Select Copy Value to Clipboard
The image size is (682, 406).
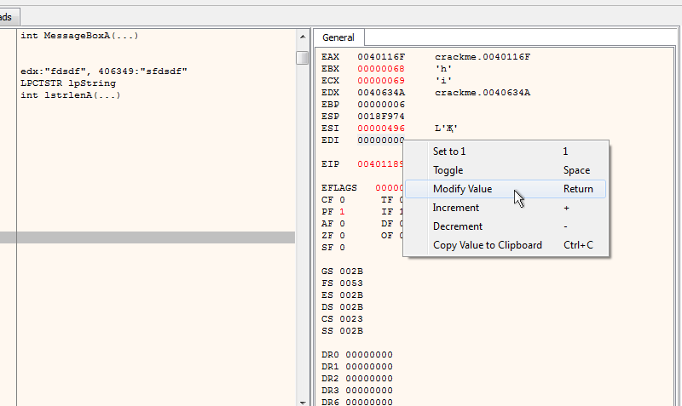click(487, 245)
